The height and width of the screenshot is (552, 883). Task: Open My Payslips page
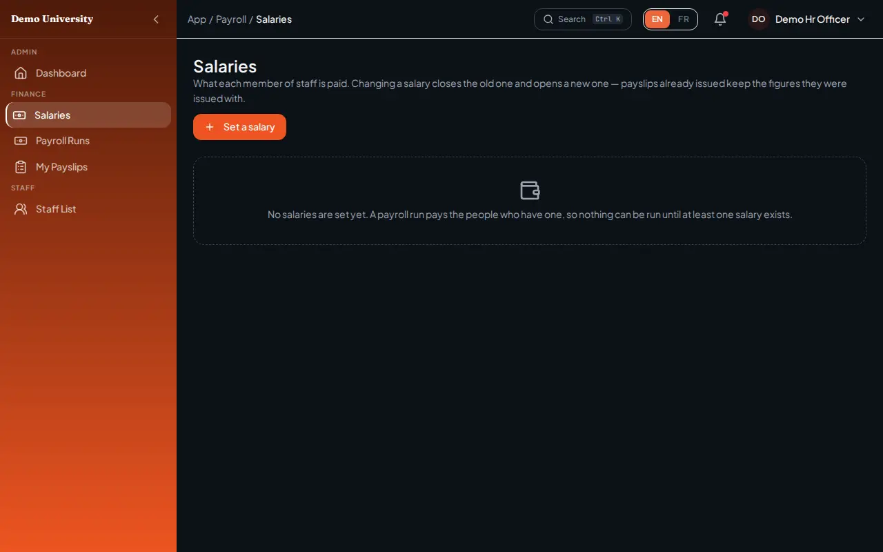pyautogui.click(x=88, y=167)
